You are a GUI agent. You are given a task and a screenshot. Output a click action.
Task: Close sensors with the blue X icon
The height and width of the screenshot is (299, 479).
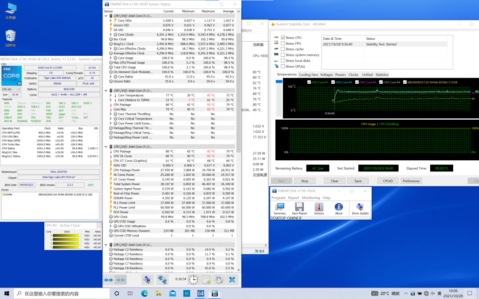pyautogui.click(x=232, y=280)
